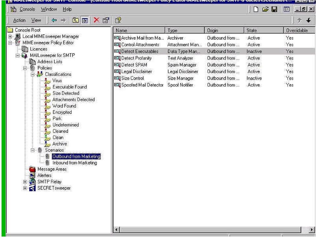Sort by the Type column header

point(185,30)
